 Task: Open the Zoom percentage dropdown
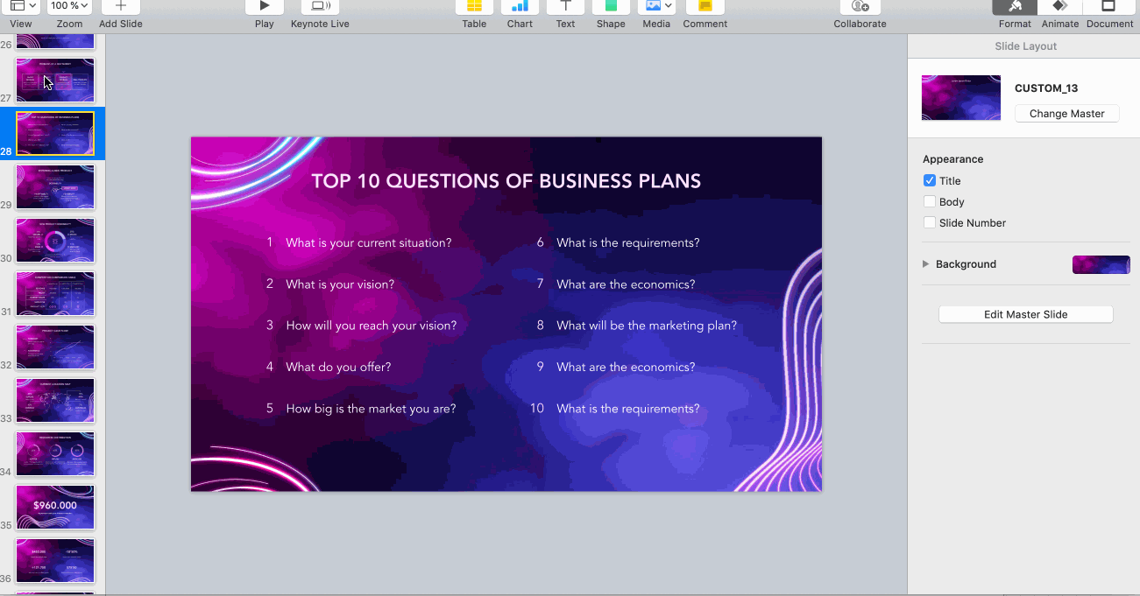click(70, 6)
